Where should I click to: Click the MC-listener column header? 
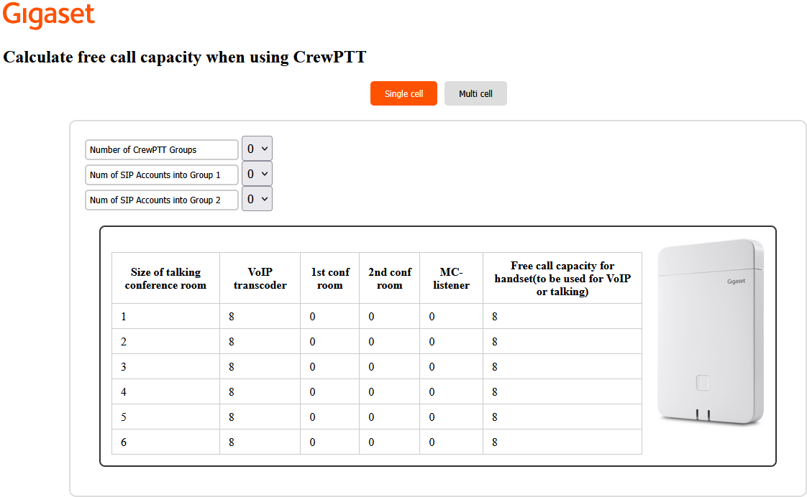451,279
